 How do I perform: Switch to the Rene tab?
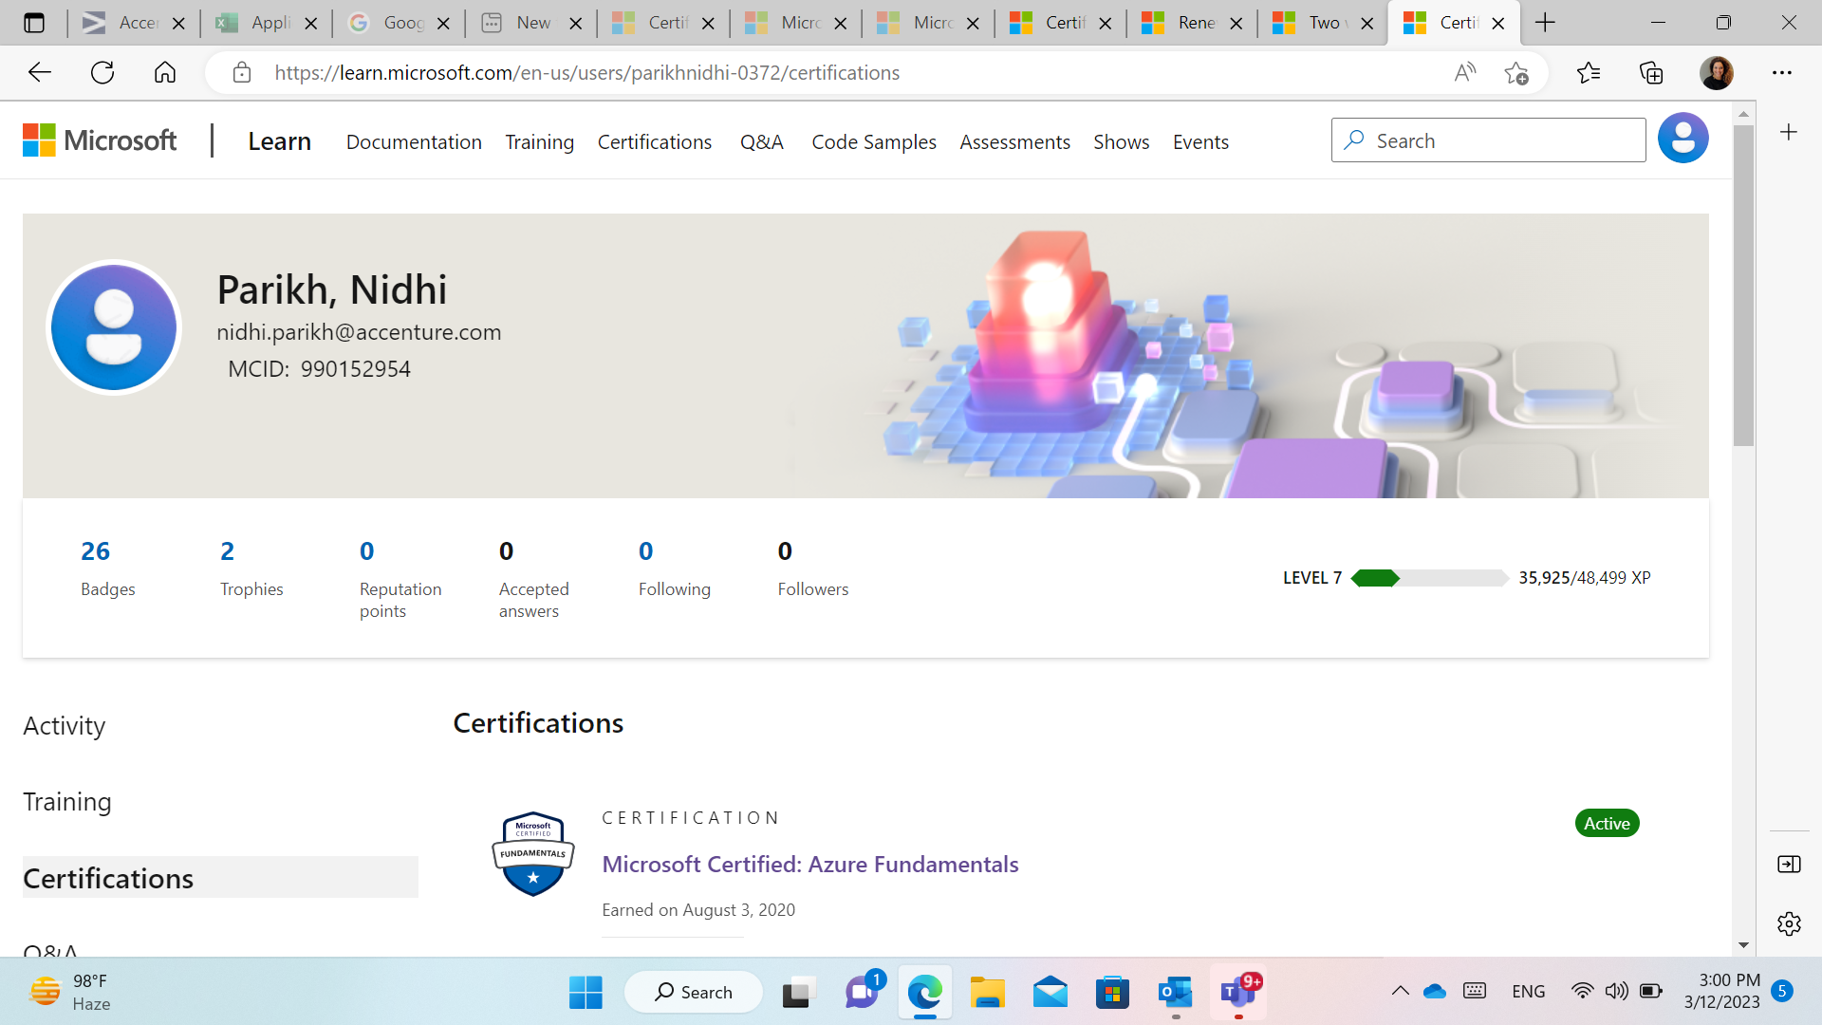[x=1192, y=23]
